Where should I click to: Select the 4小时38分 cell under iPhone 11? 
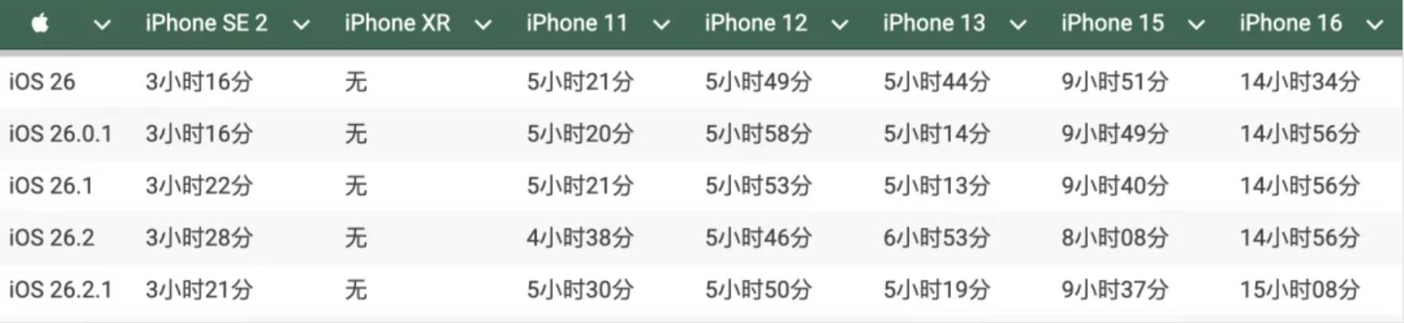point(579,237)
